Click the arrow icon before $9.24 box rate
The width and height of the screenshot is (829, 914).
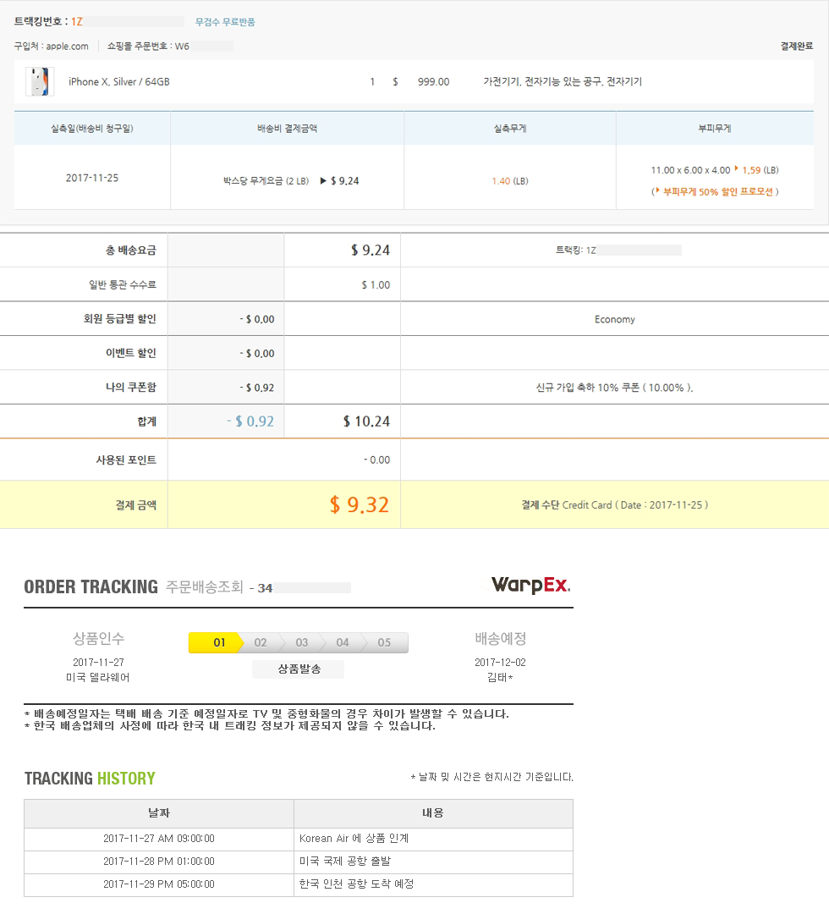323,181
